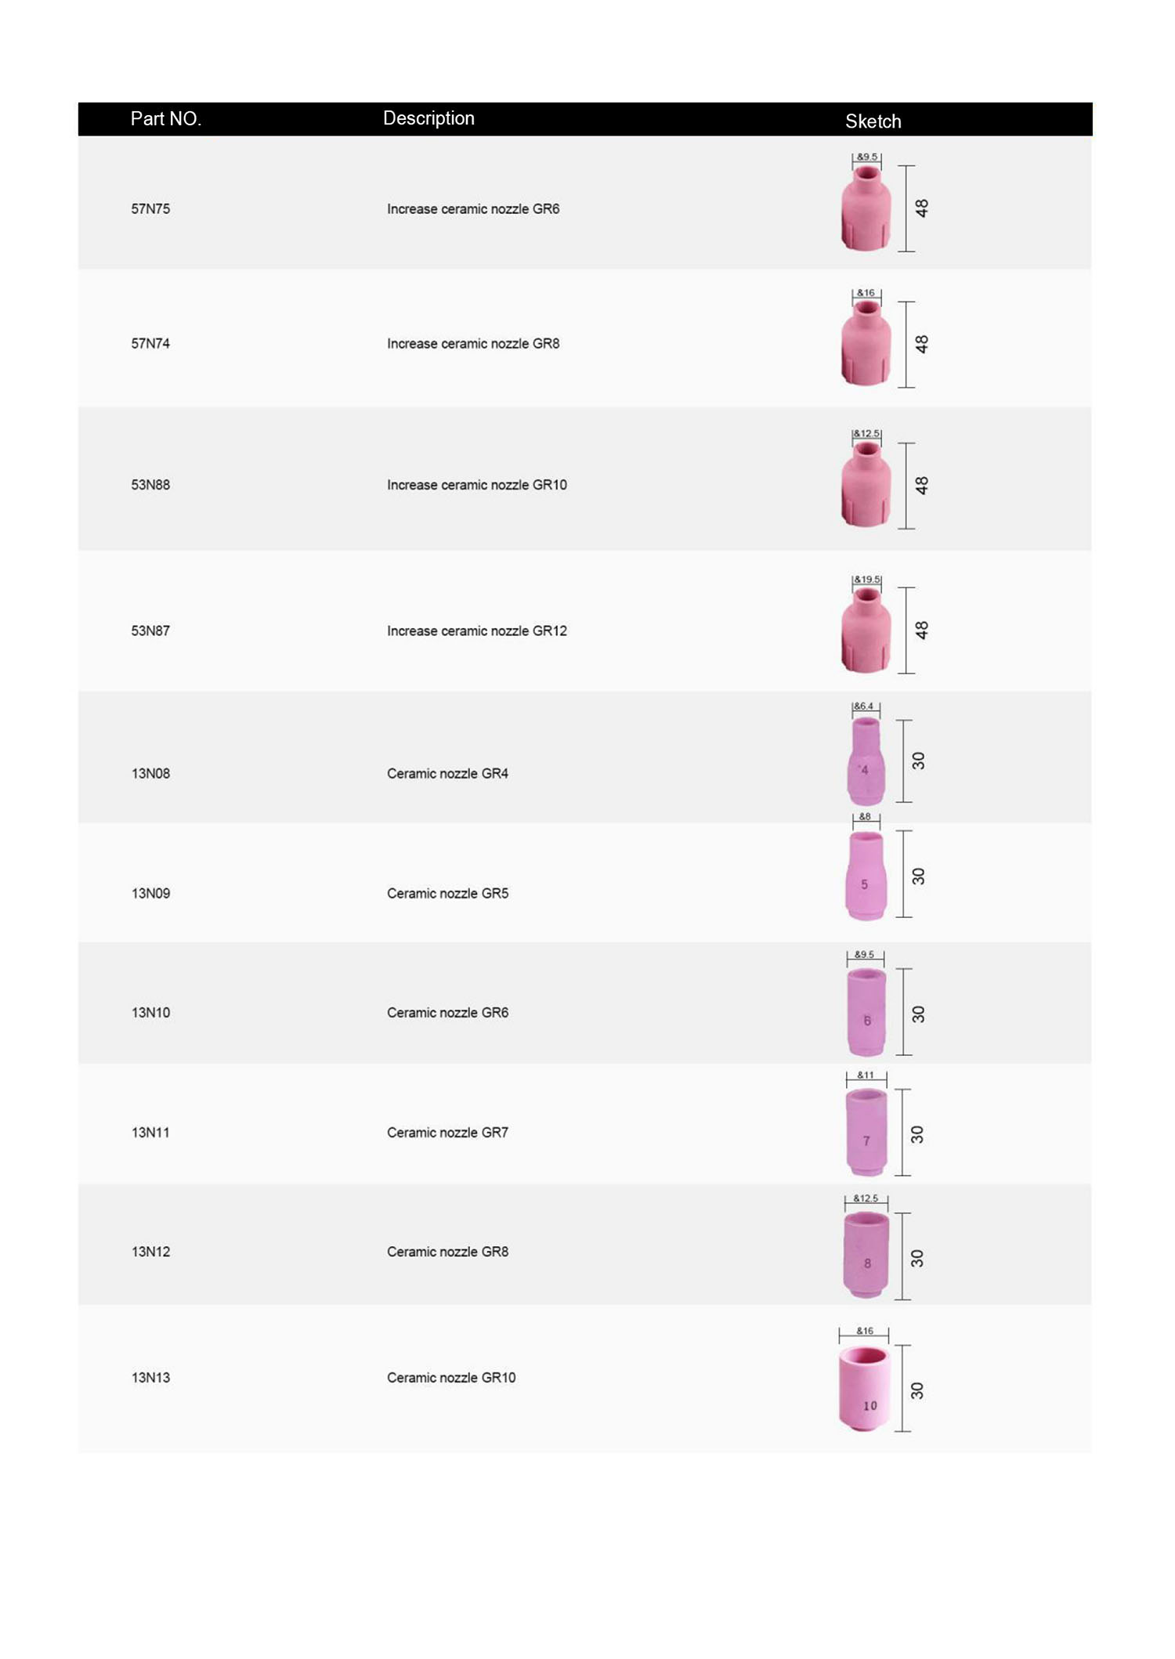Screen dimensions: 1175x1659
Task: Click the nozzle image marked 7
Action: point(866,1132)
